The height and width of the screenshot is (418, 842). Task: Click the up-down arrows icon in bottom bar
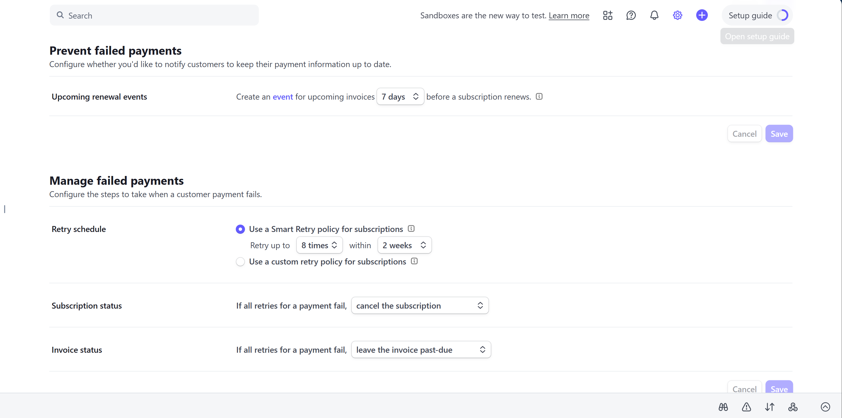click(769, 407)
